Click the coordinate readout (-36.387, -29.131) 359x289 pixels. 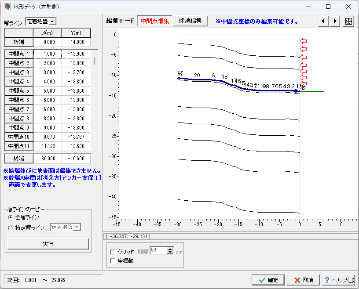coord(128,236)
